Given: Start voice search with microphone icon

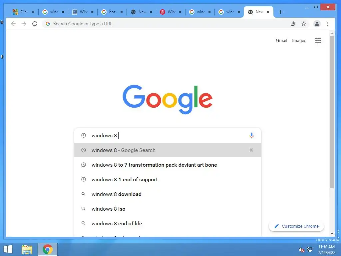Looking at the screenshot, I should [251, 135].
